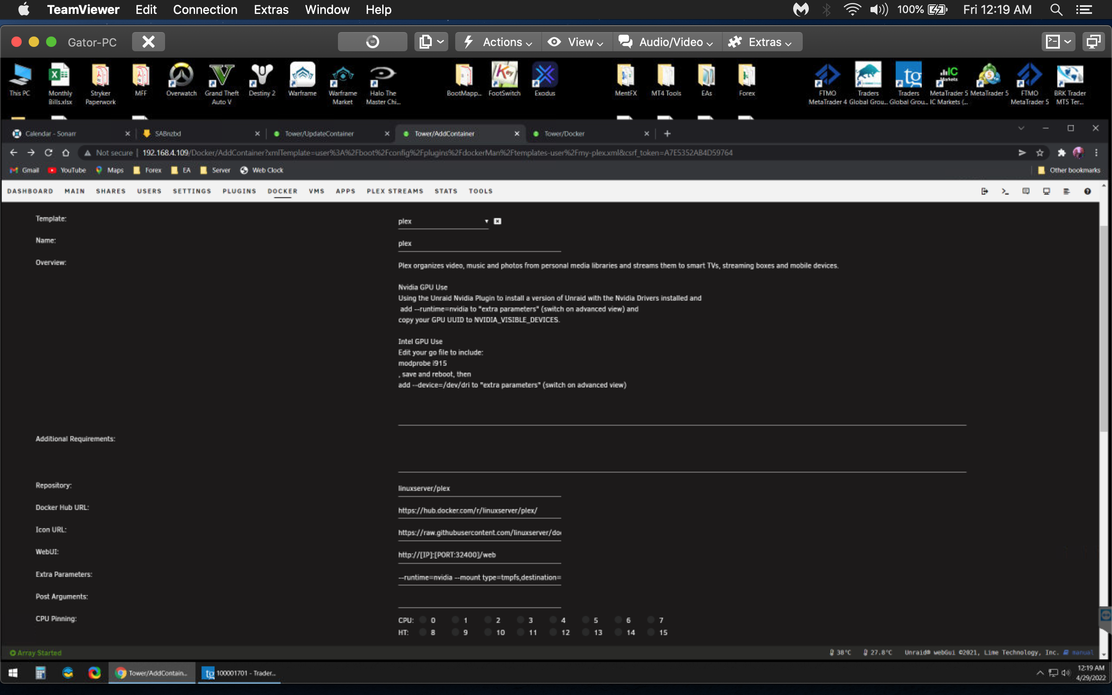Image resolution: width=1112 pixels, height=695 pixels.
Task: Open the Unraid help icon
Action: coord(1087,191)
